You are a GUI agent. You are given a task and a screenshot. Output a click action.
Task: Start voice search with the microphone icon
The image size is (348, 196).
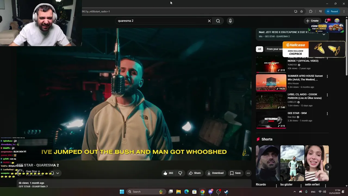click(x=230, y=21)
